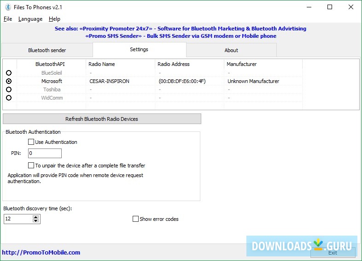Click the BlueSoleil API name cell
Viewport: 362px width, 261px height.
pos(52,73)
